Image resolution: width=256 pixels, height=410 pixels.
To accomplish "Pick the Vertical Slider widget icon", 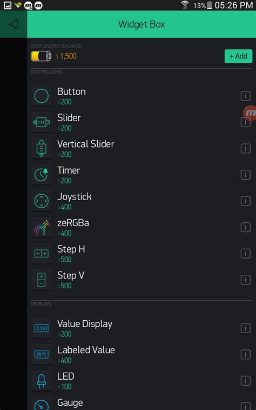I will click(42, 149).
